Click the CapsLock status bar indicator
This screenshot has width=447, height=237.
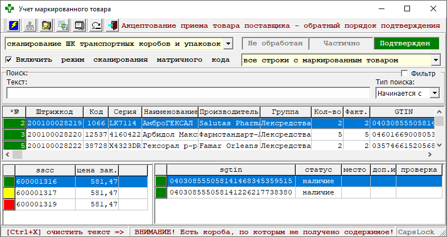[416, 232]
